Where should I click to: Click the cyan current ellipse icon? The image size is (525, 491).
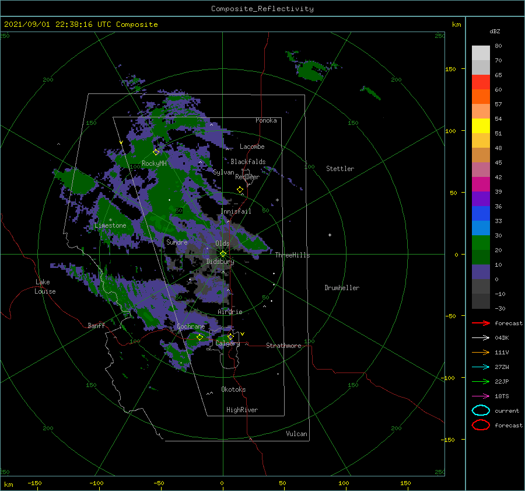click(481, 410)
